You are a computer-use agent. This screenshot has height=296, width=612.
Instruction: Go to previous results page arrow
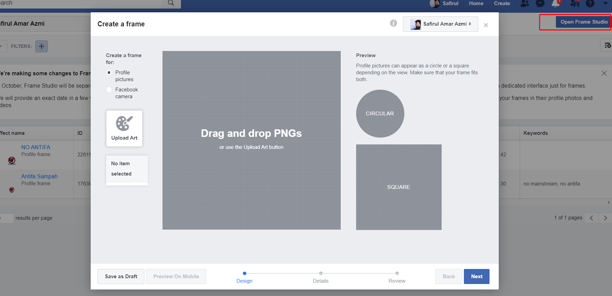point(591,218)
